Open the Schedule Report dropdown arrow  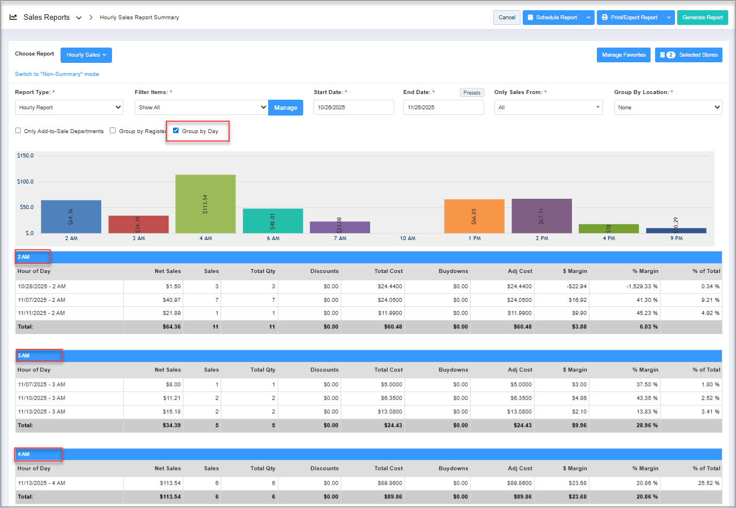pos(588,18)
